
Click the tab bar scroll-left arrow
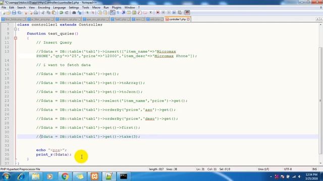click(317, 19)
